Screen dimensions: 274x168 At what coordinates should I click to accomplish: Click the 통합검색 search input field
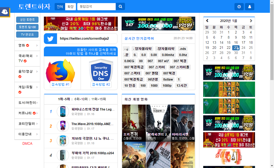coord(97,7)
